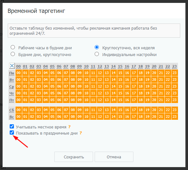Toggle Wednesday 12 hour cell

coord(100,86)
